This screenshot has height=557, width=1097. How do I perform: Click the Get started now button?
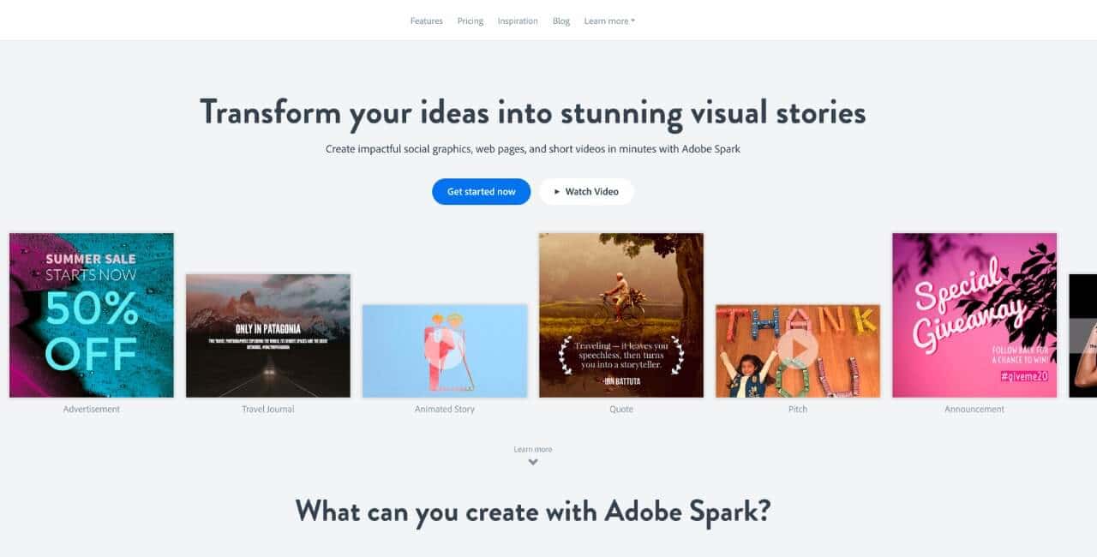tap(481, 191)
